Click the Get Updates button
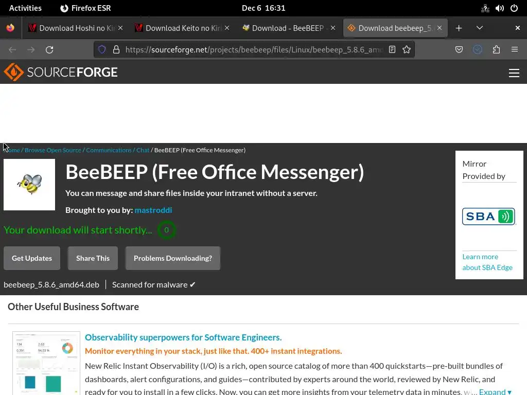 (32, 258)
